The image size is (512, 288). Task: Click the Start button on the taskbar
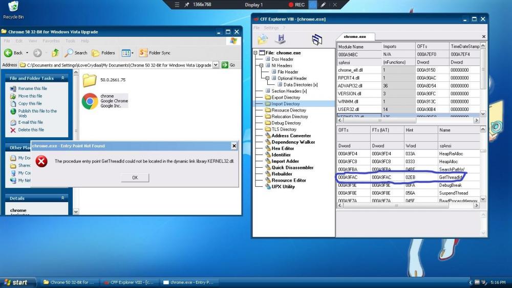[x=16, y=282]
